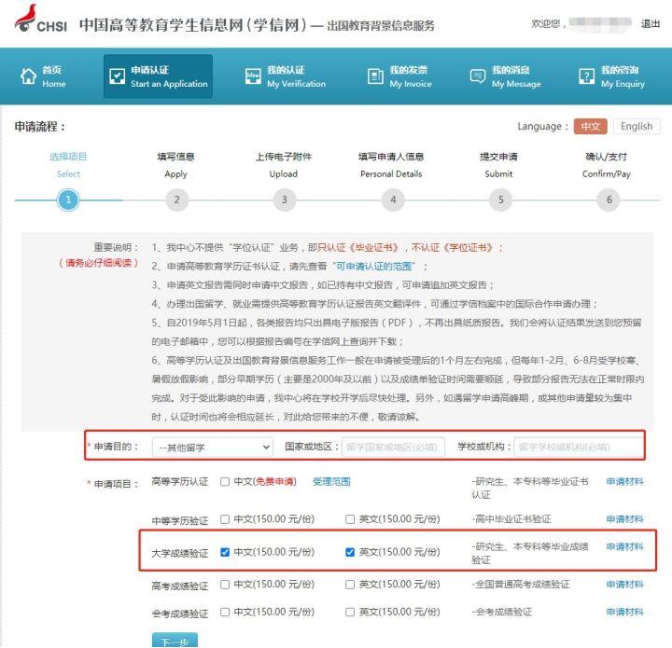The width and height of the screenshot is (672, 648).
Task: Open the 首页 Home menu item
Action: tap(43, 76)
